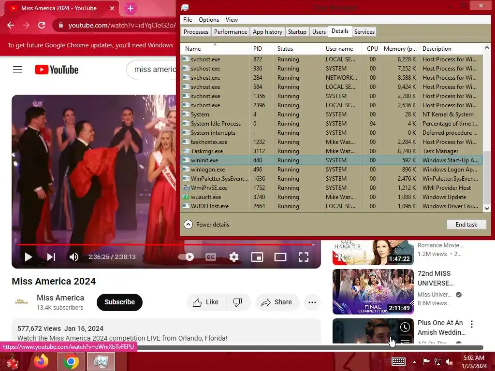The width and height of the screenshot is (495, 371).
Task: Open options for Plus One Amish Wedding
Action: 472,324
